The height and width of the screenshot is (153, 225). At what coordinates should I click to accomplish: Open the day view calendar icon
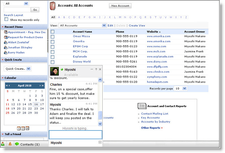(x=19, y=128)
